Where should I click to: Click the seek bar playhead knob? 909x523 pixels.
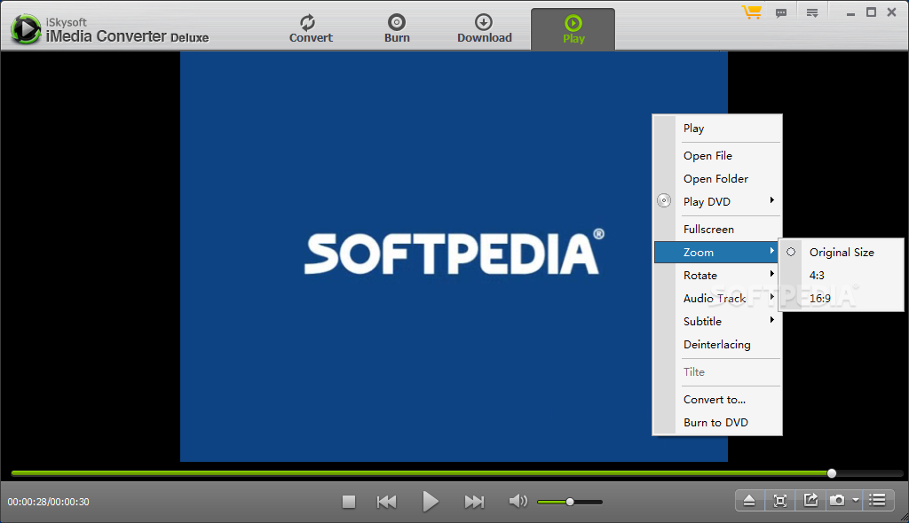(831, 473)
